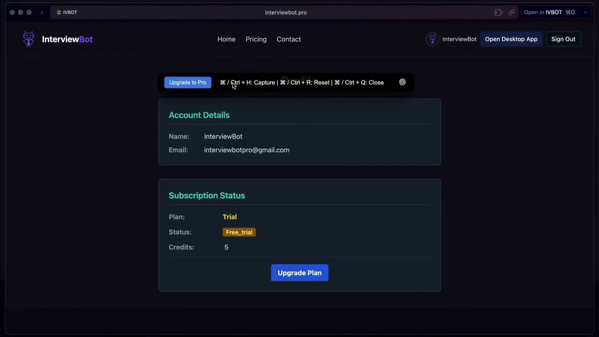599x337 pixels.
Task: Click the Plan: label
Action: 177,217
